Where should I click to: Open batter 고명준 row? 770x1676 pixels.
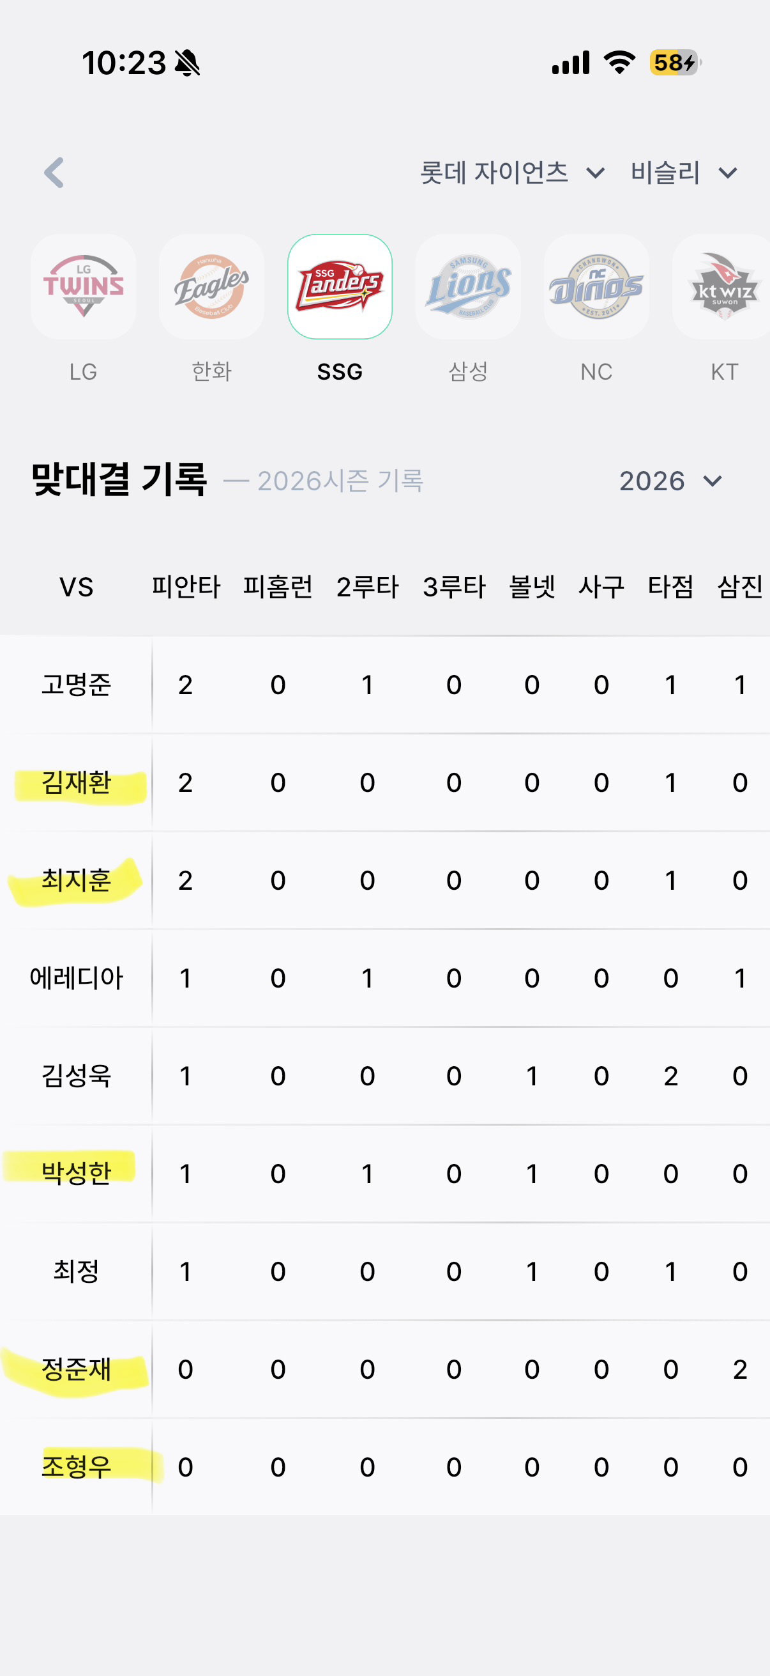click(x=384, y=685)
